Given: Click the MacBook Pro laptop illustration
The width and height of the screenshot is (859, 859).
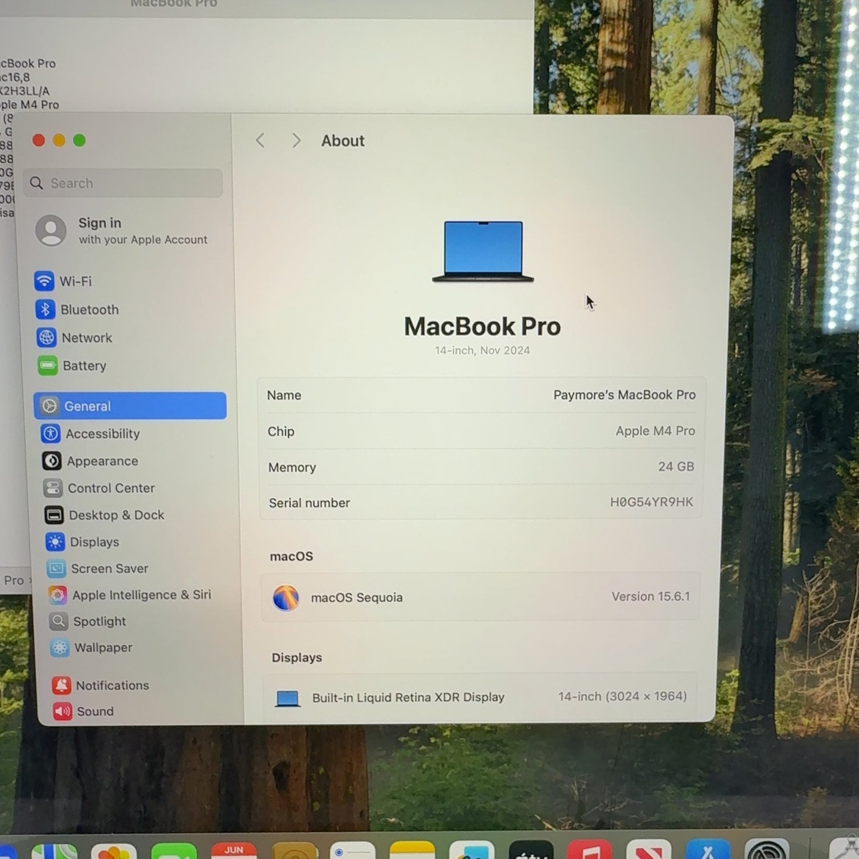Looking at the screenshot, I should [483, 251].
